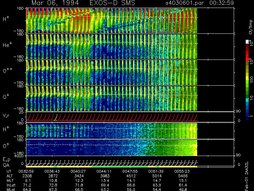The image size is (254, 191).
Task: Click MLT value '14.1'
Action: coord(131,180)
